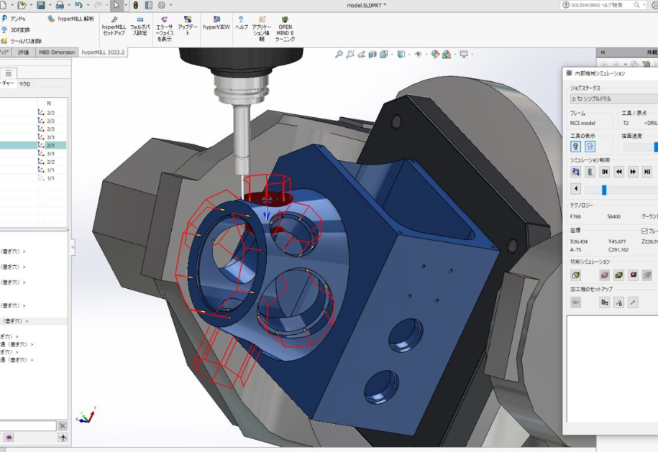Viewport: 658px width, 452px height.
Task: Open Application Info (アプリケーション情報)
Action: click(x=262, y=29)
